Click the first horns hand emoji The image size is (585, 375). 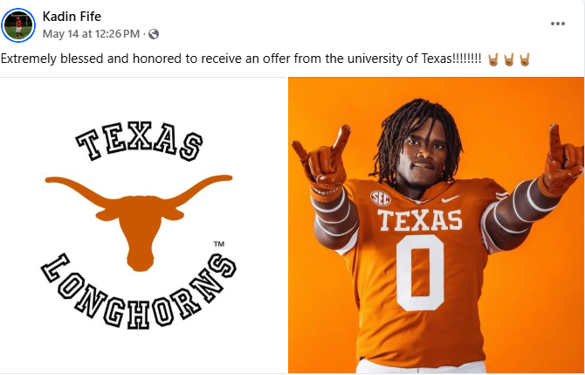pyautogui.click(x=493, y=59)
